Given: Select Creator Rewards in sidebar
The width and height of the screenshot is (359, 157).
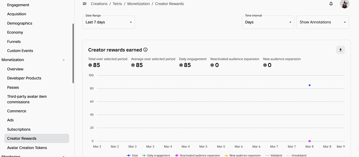Looking at the screenshot, I should [37, 138].
